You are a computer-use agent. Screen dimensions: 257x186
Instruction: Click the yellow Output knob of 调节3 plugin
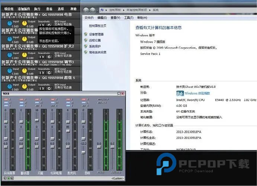coord(25,71)
